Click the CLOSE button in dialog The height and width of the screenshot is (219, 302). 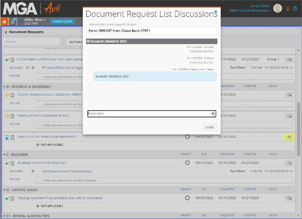209,127
